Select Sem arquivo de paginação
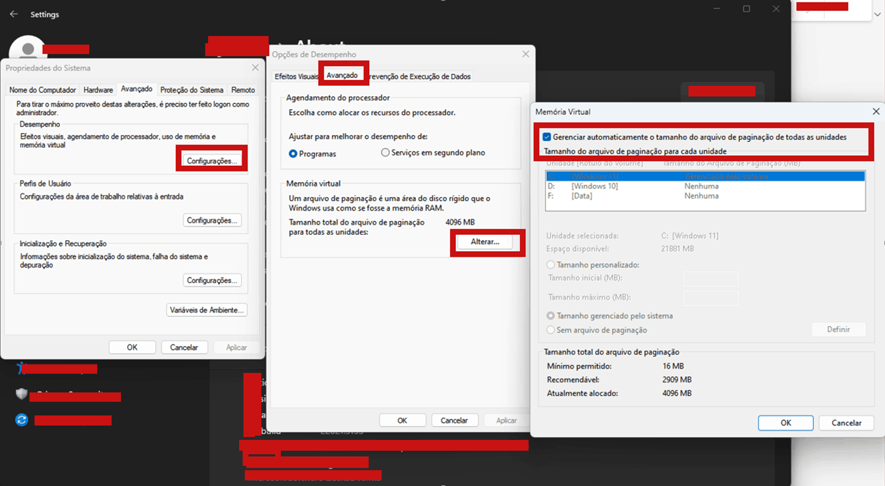The width and height of the screenshot is (885, 486). [x=550, y=330]
